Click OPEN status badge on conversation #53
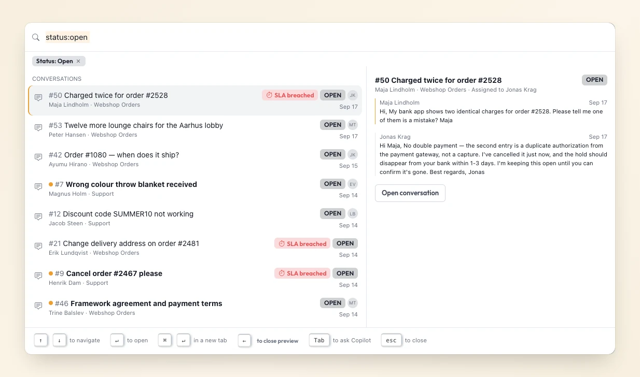640x377 pixels. click(332, 125)
